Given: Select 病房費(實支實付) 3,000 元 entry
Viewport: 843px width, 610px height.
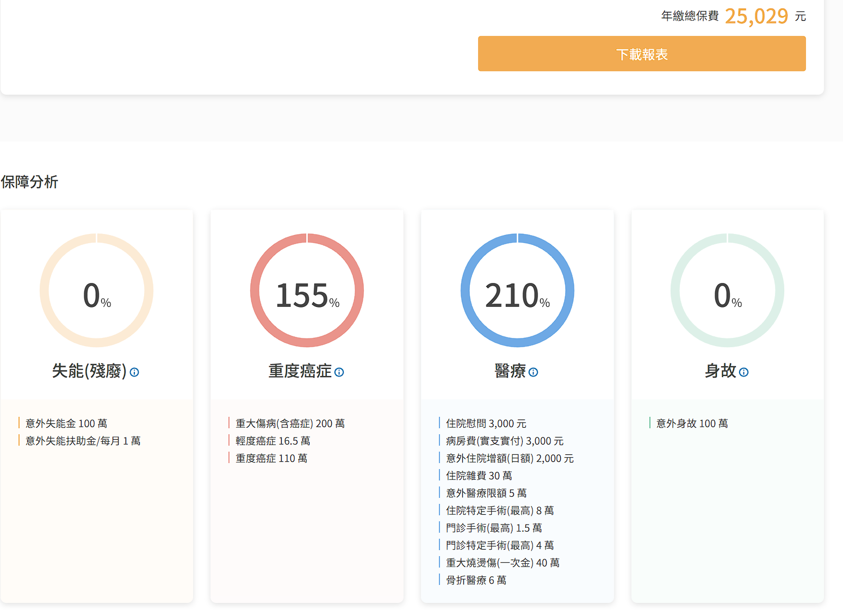Looking at the screenshot, I should [x=504, y=441].
